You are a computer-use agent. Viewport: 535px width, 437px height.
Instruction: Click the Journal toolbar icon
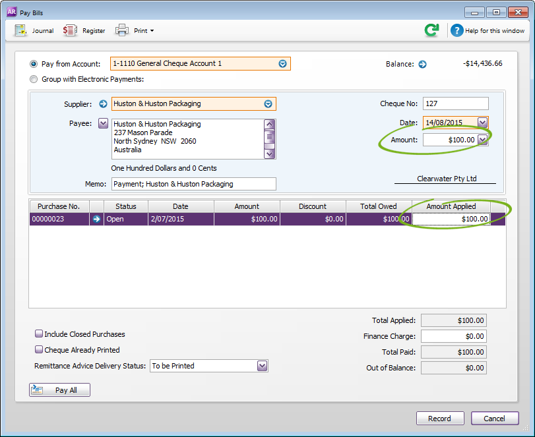(20, 30)
